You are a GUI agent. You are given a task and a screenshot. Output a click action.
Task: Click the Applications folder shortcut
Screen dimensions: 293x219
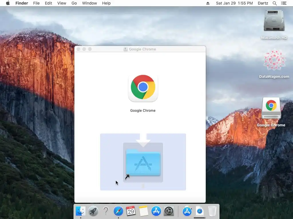pos(143,162)
